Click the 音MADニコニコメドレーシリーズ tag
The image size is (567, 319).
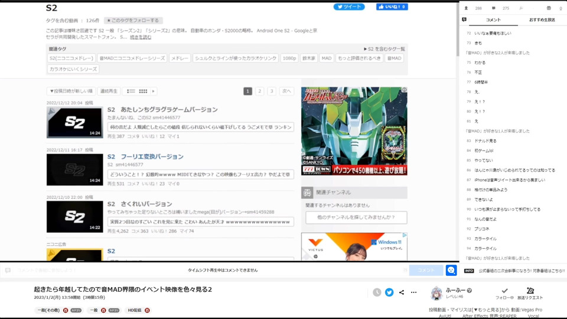coord(132,58)
